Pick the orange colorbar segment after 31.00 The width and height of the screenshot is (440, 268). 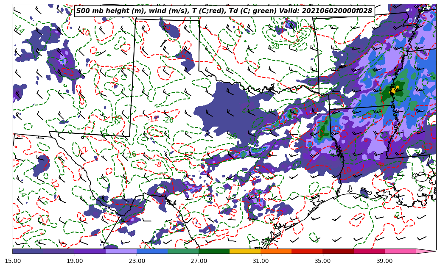pos(276,251)
